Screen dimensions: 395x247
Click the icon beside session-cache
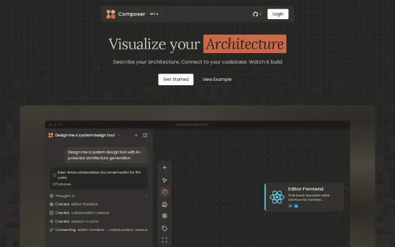click(x=52, y=222)
